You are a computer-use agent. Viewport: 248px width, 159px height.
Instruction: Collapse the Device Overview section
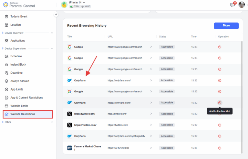pyautogui.click(x=52, y=33)
